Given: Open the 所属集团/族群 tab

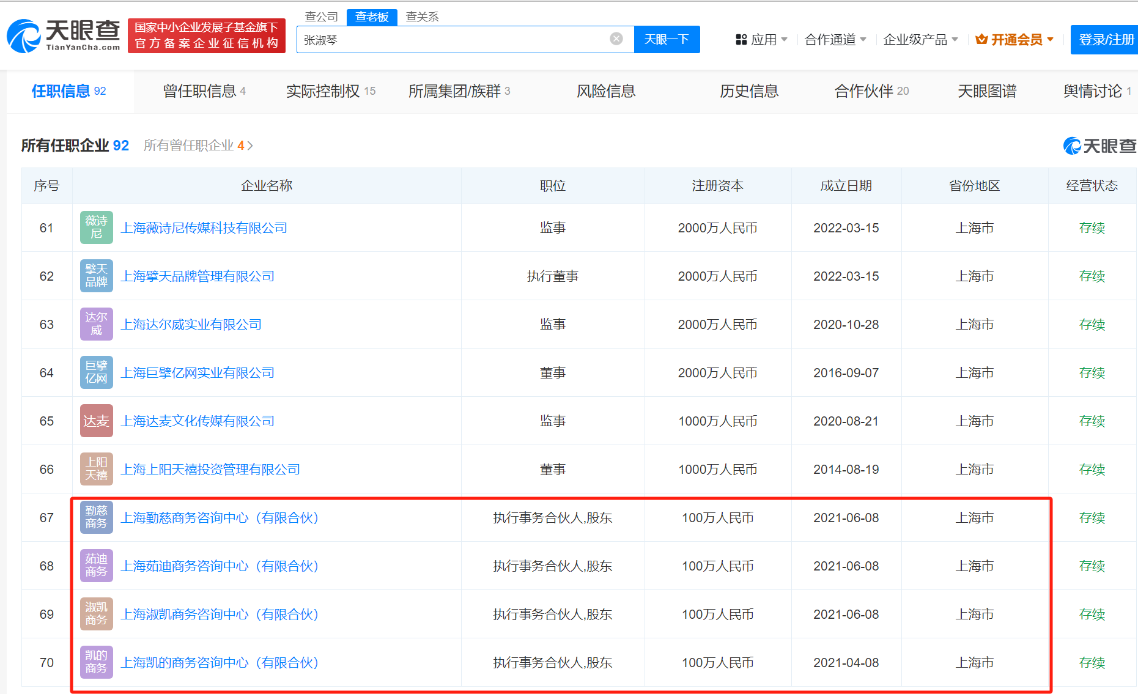Looking at the screenshot, I should [x=459, y=91].
